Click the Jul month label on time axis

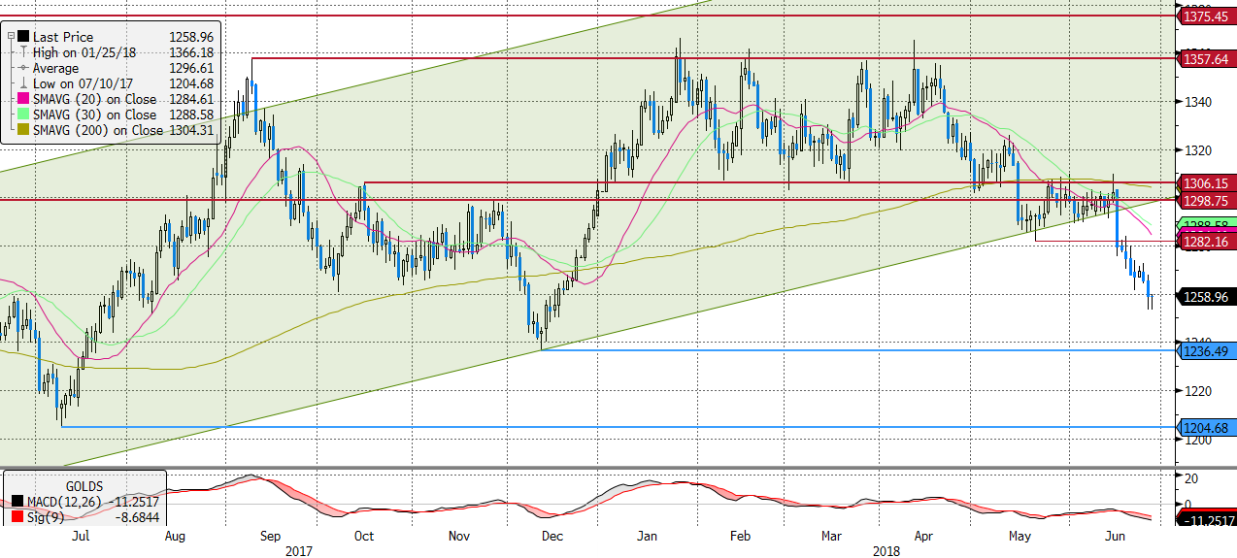coord(82,536)
